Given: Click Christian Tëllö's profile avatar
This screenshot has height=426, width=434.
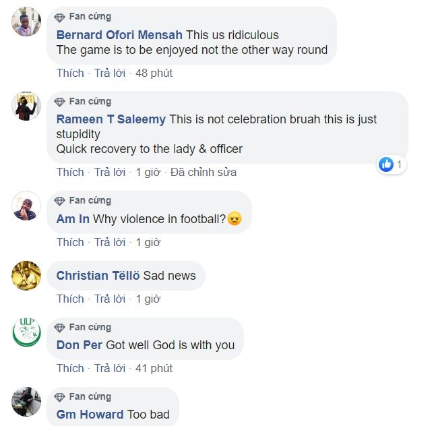Looking at the screenshot, I should pos(27,275).
